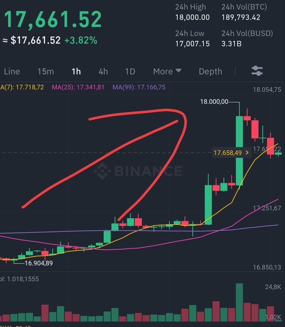Open the Depth chart tab
The width and height of the screenshot is (285, 327).
pyautogui.click(x=210, y=72)
